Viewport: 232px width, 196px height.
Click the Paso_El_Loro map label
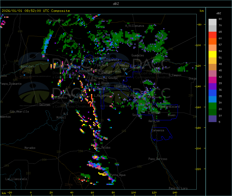click(178, 188)
